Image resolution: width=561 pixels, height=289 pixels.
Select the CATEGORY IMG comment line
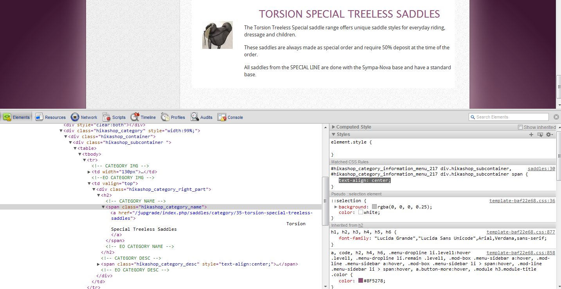(120, 166)
